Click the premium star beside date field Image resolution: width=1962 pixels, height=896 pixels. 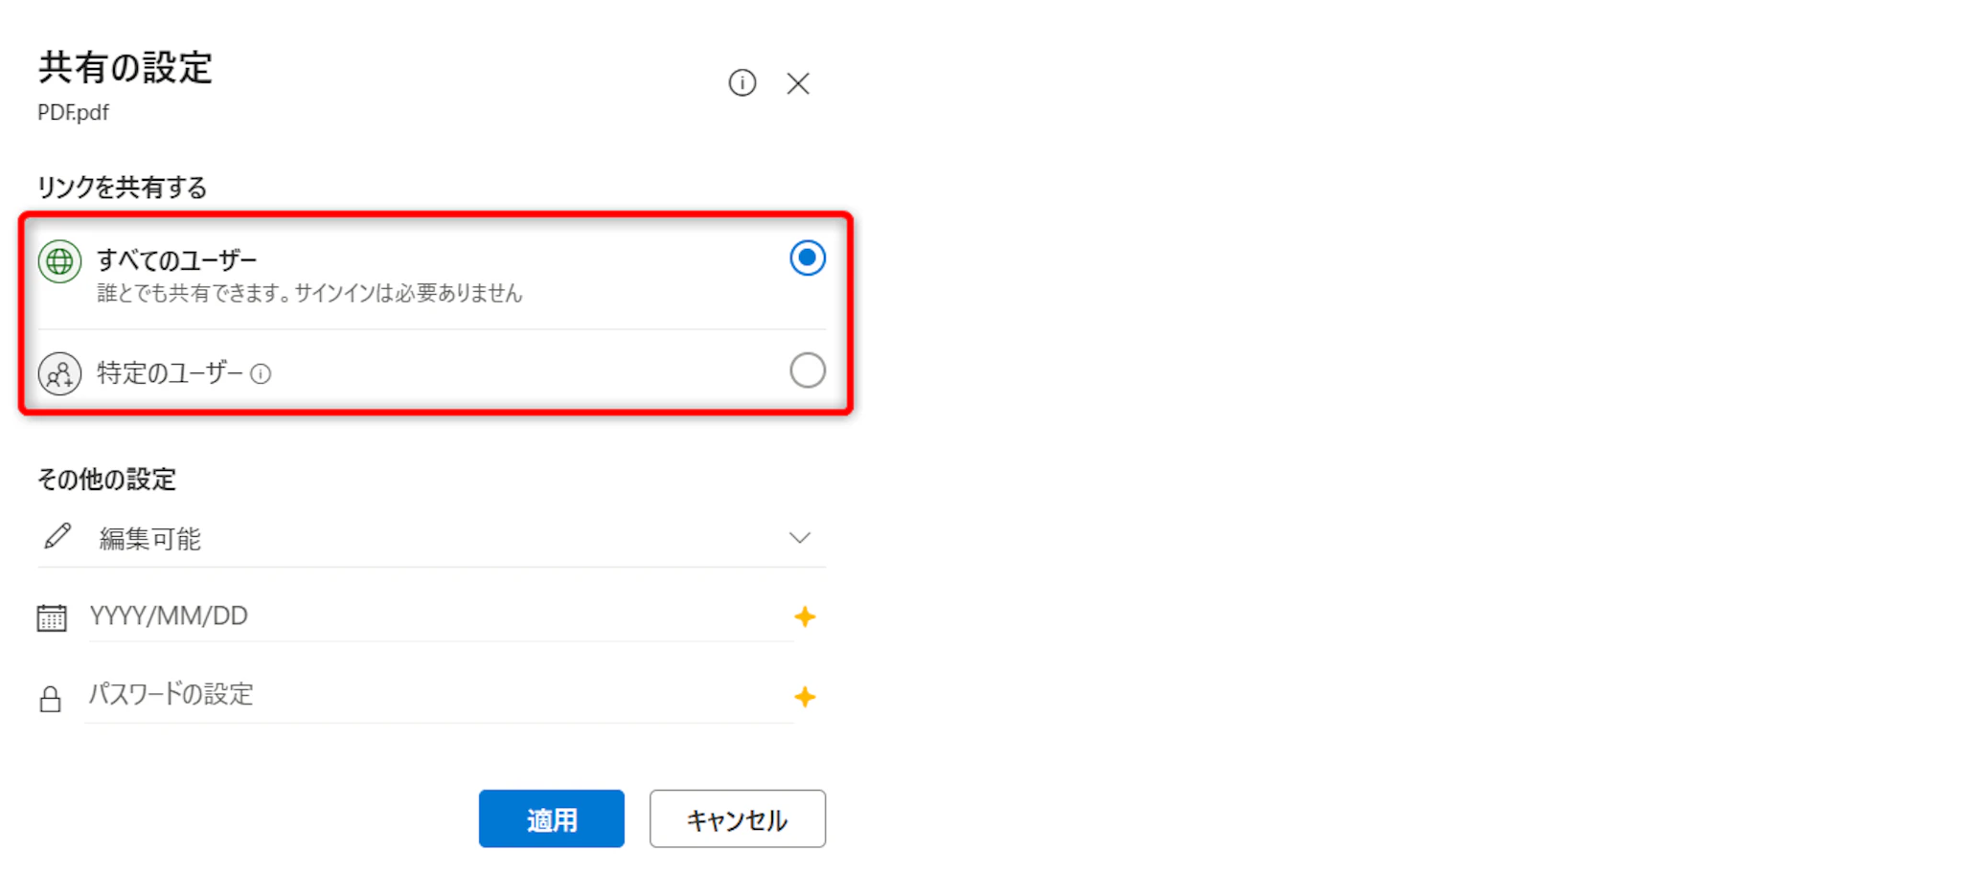point(805,616)
